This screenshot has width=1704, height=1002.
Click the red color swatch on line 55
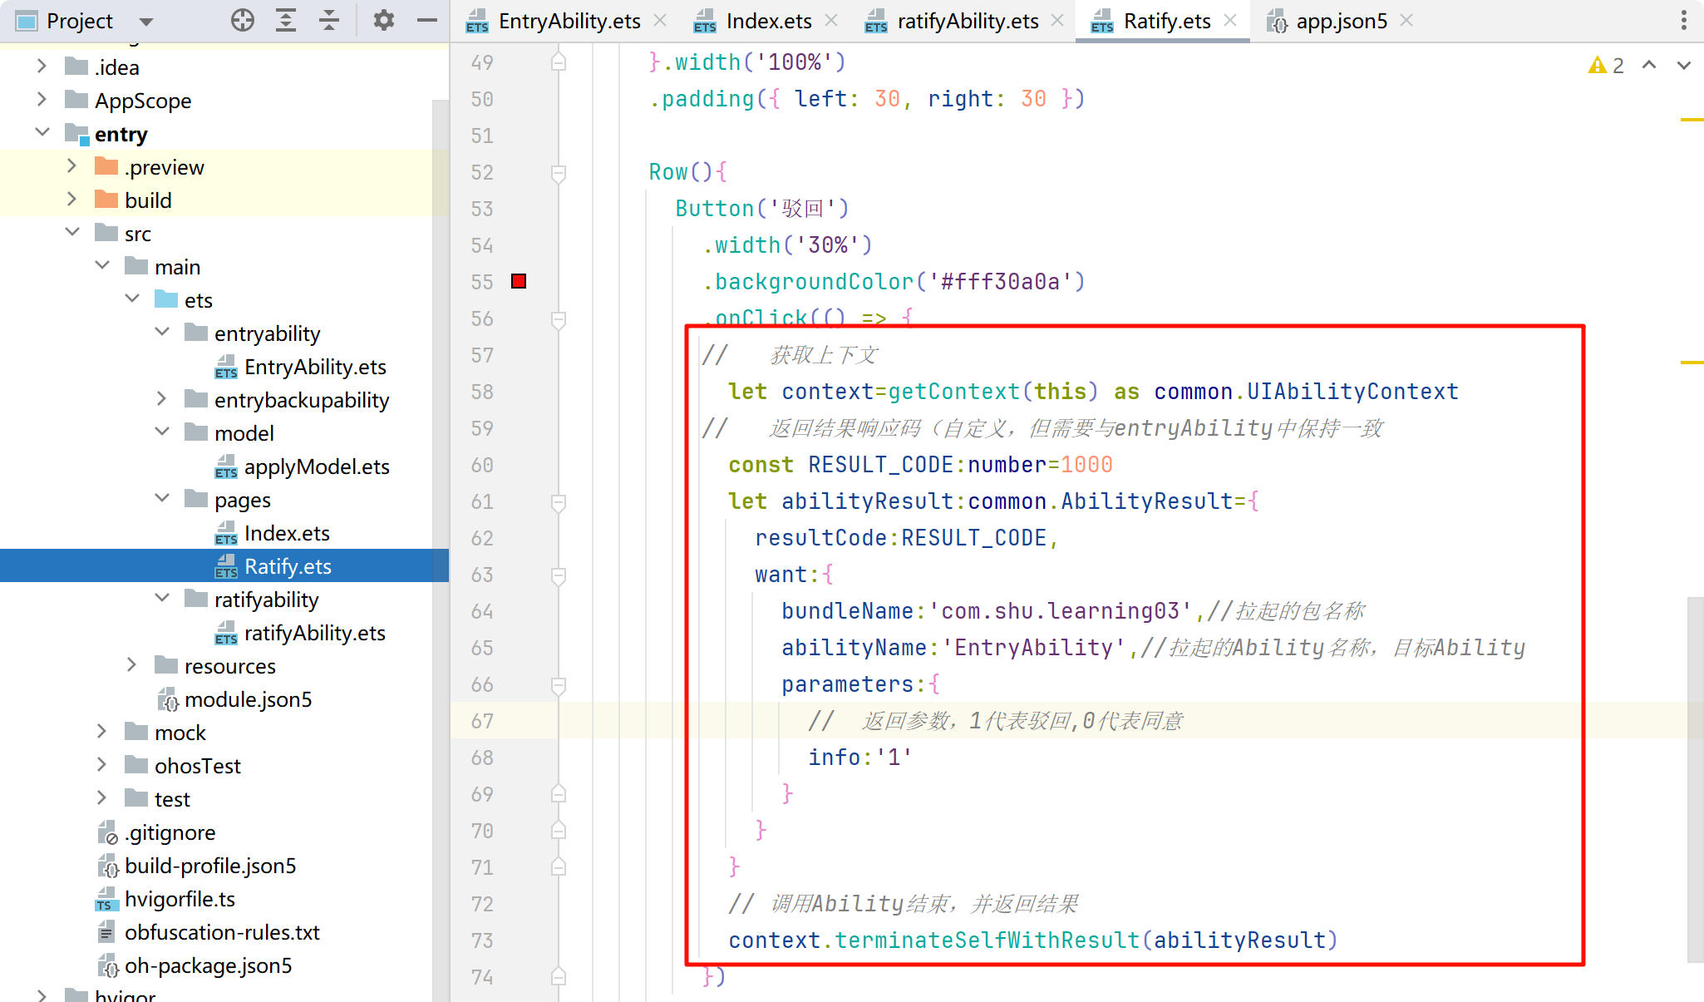pos(519,282)
